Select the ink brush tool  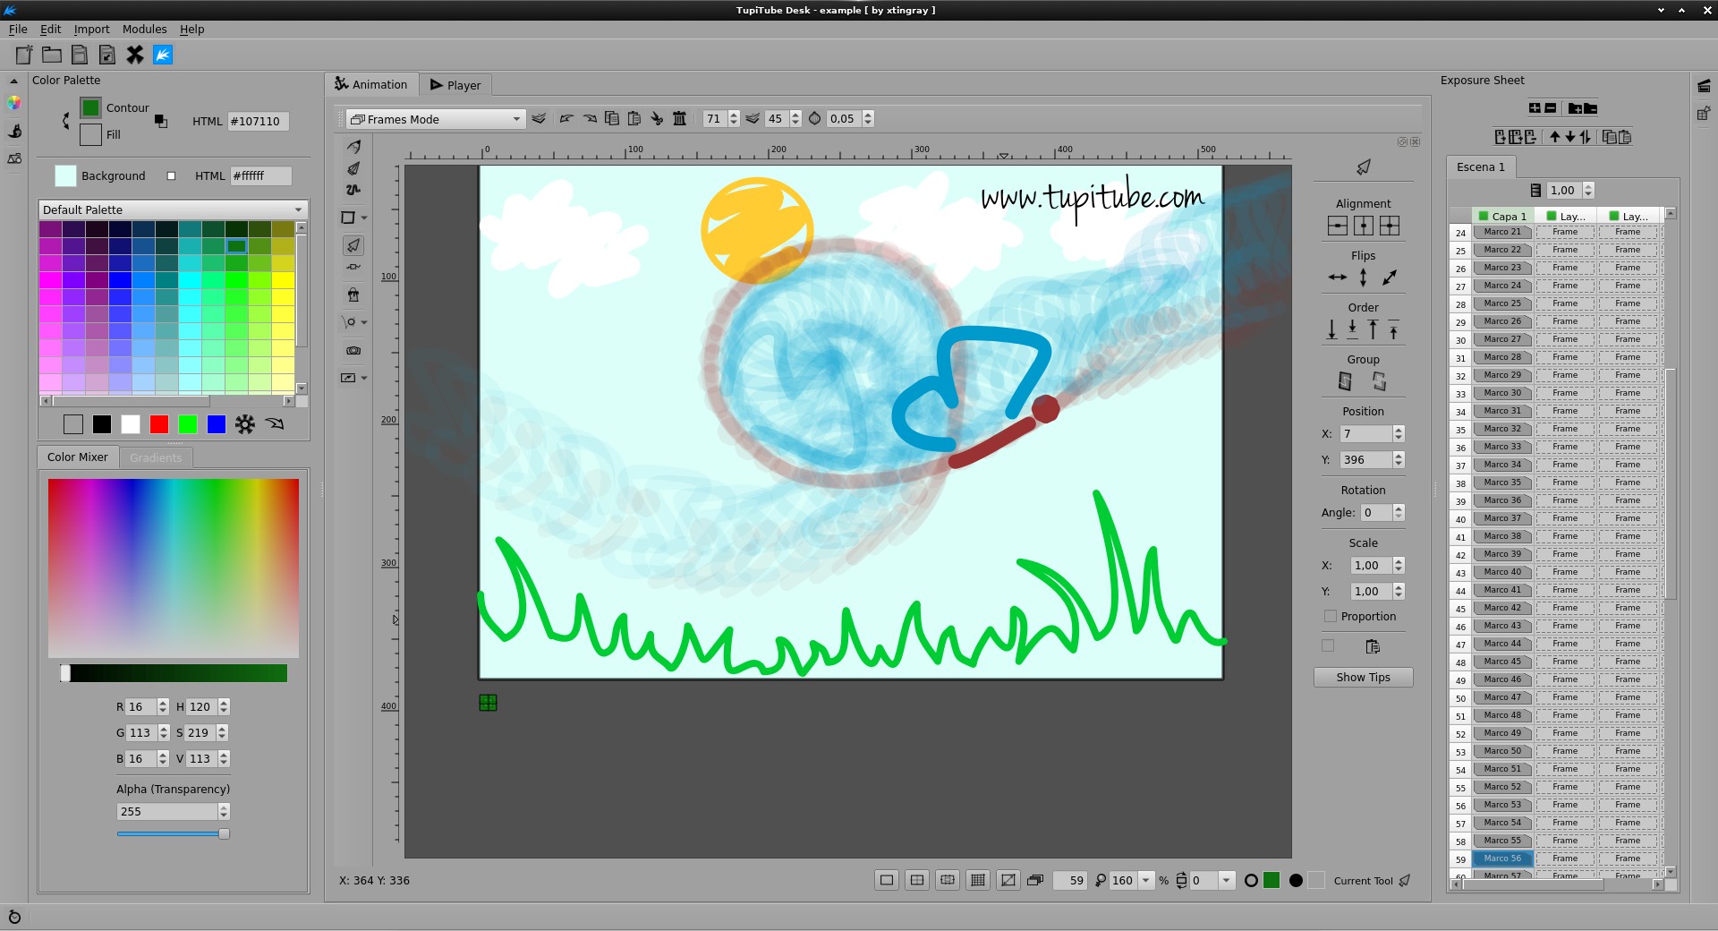point(353,168)
